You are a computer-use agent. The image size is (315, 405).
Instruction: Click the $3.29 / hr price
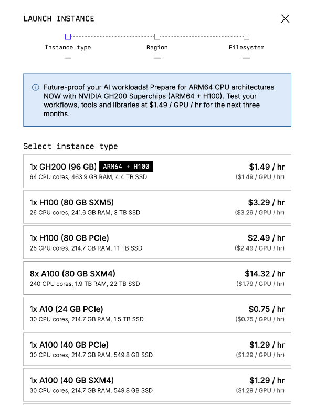(266, 202)
